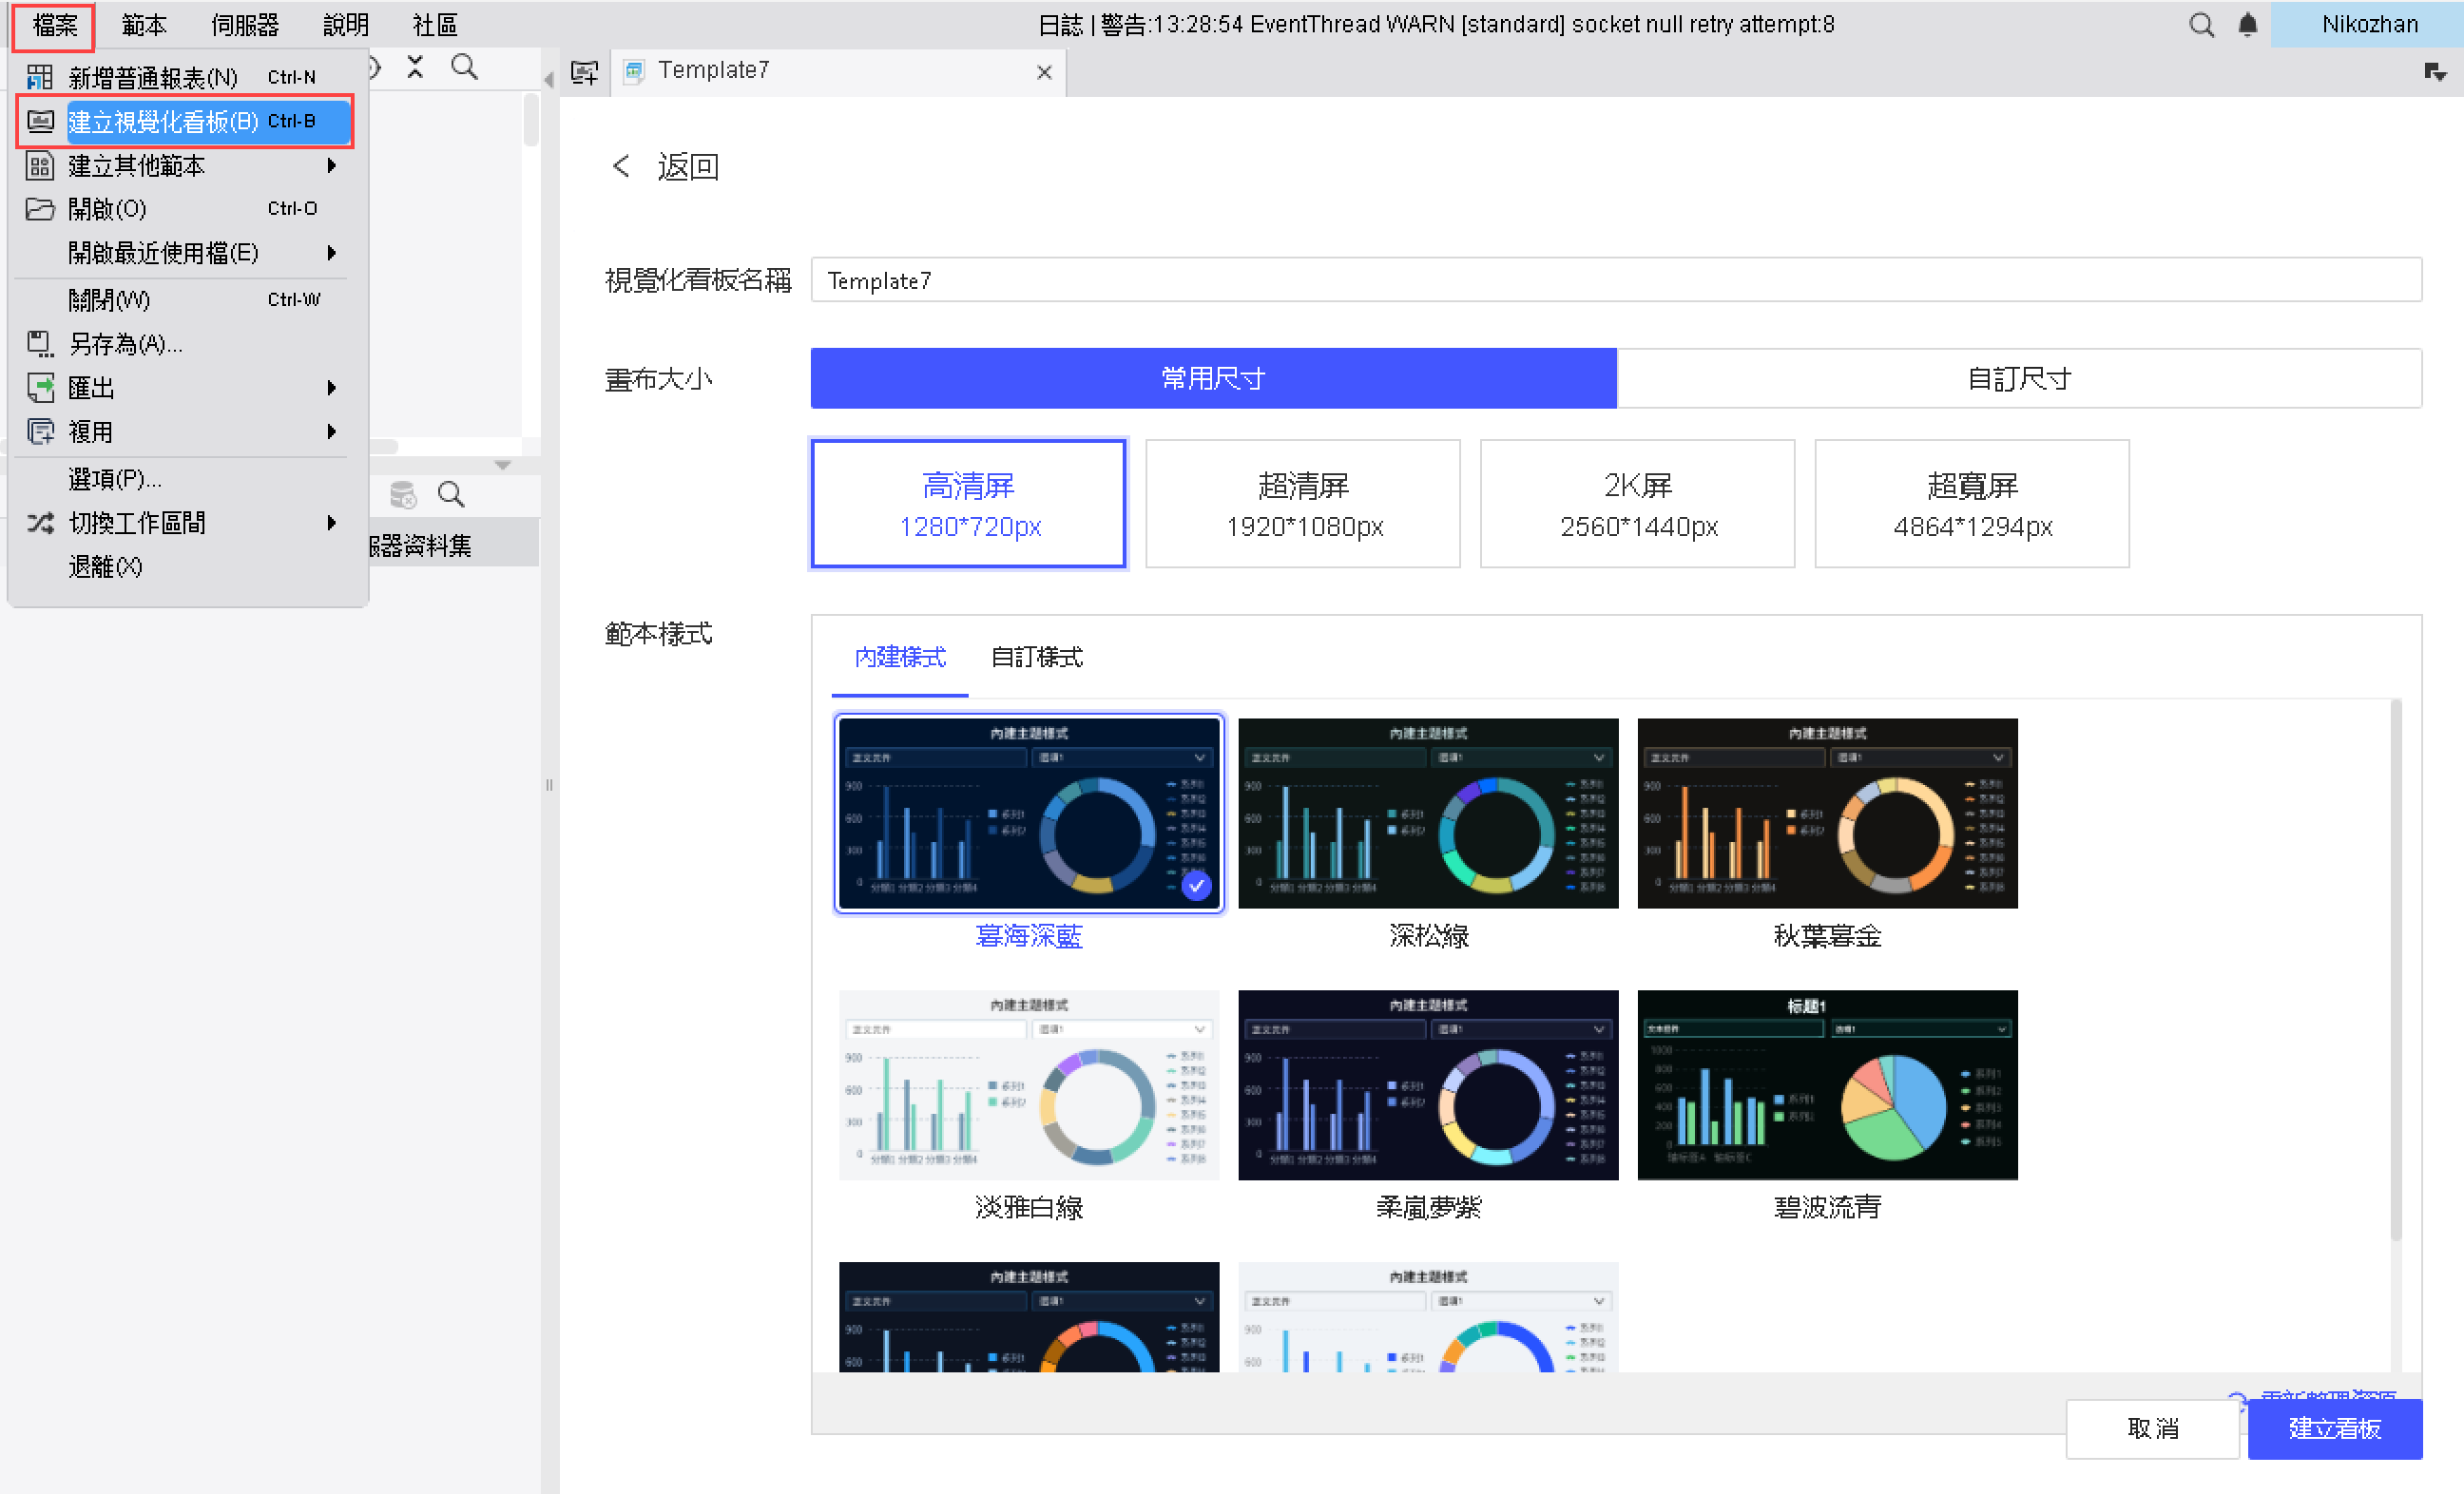The width and height of the screenshot is (2464, 1494).
Task: Open the 伺服器 menu
Action: [245, 25]
